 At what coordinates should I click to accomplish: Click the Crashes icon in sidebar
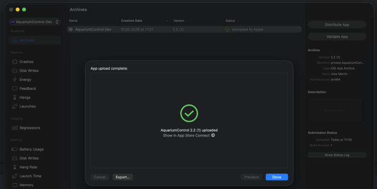pyautogui.click(x=15, y=62)
